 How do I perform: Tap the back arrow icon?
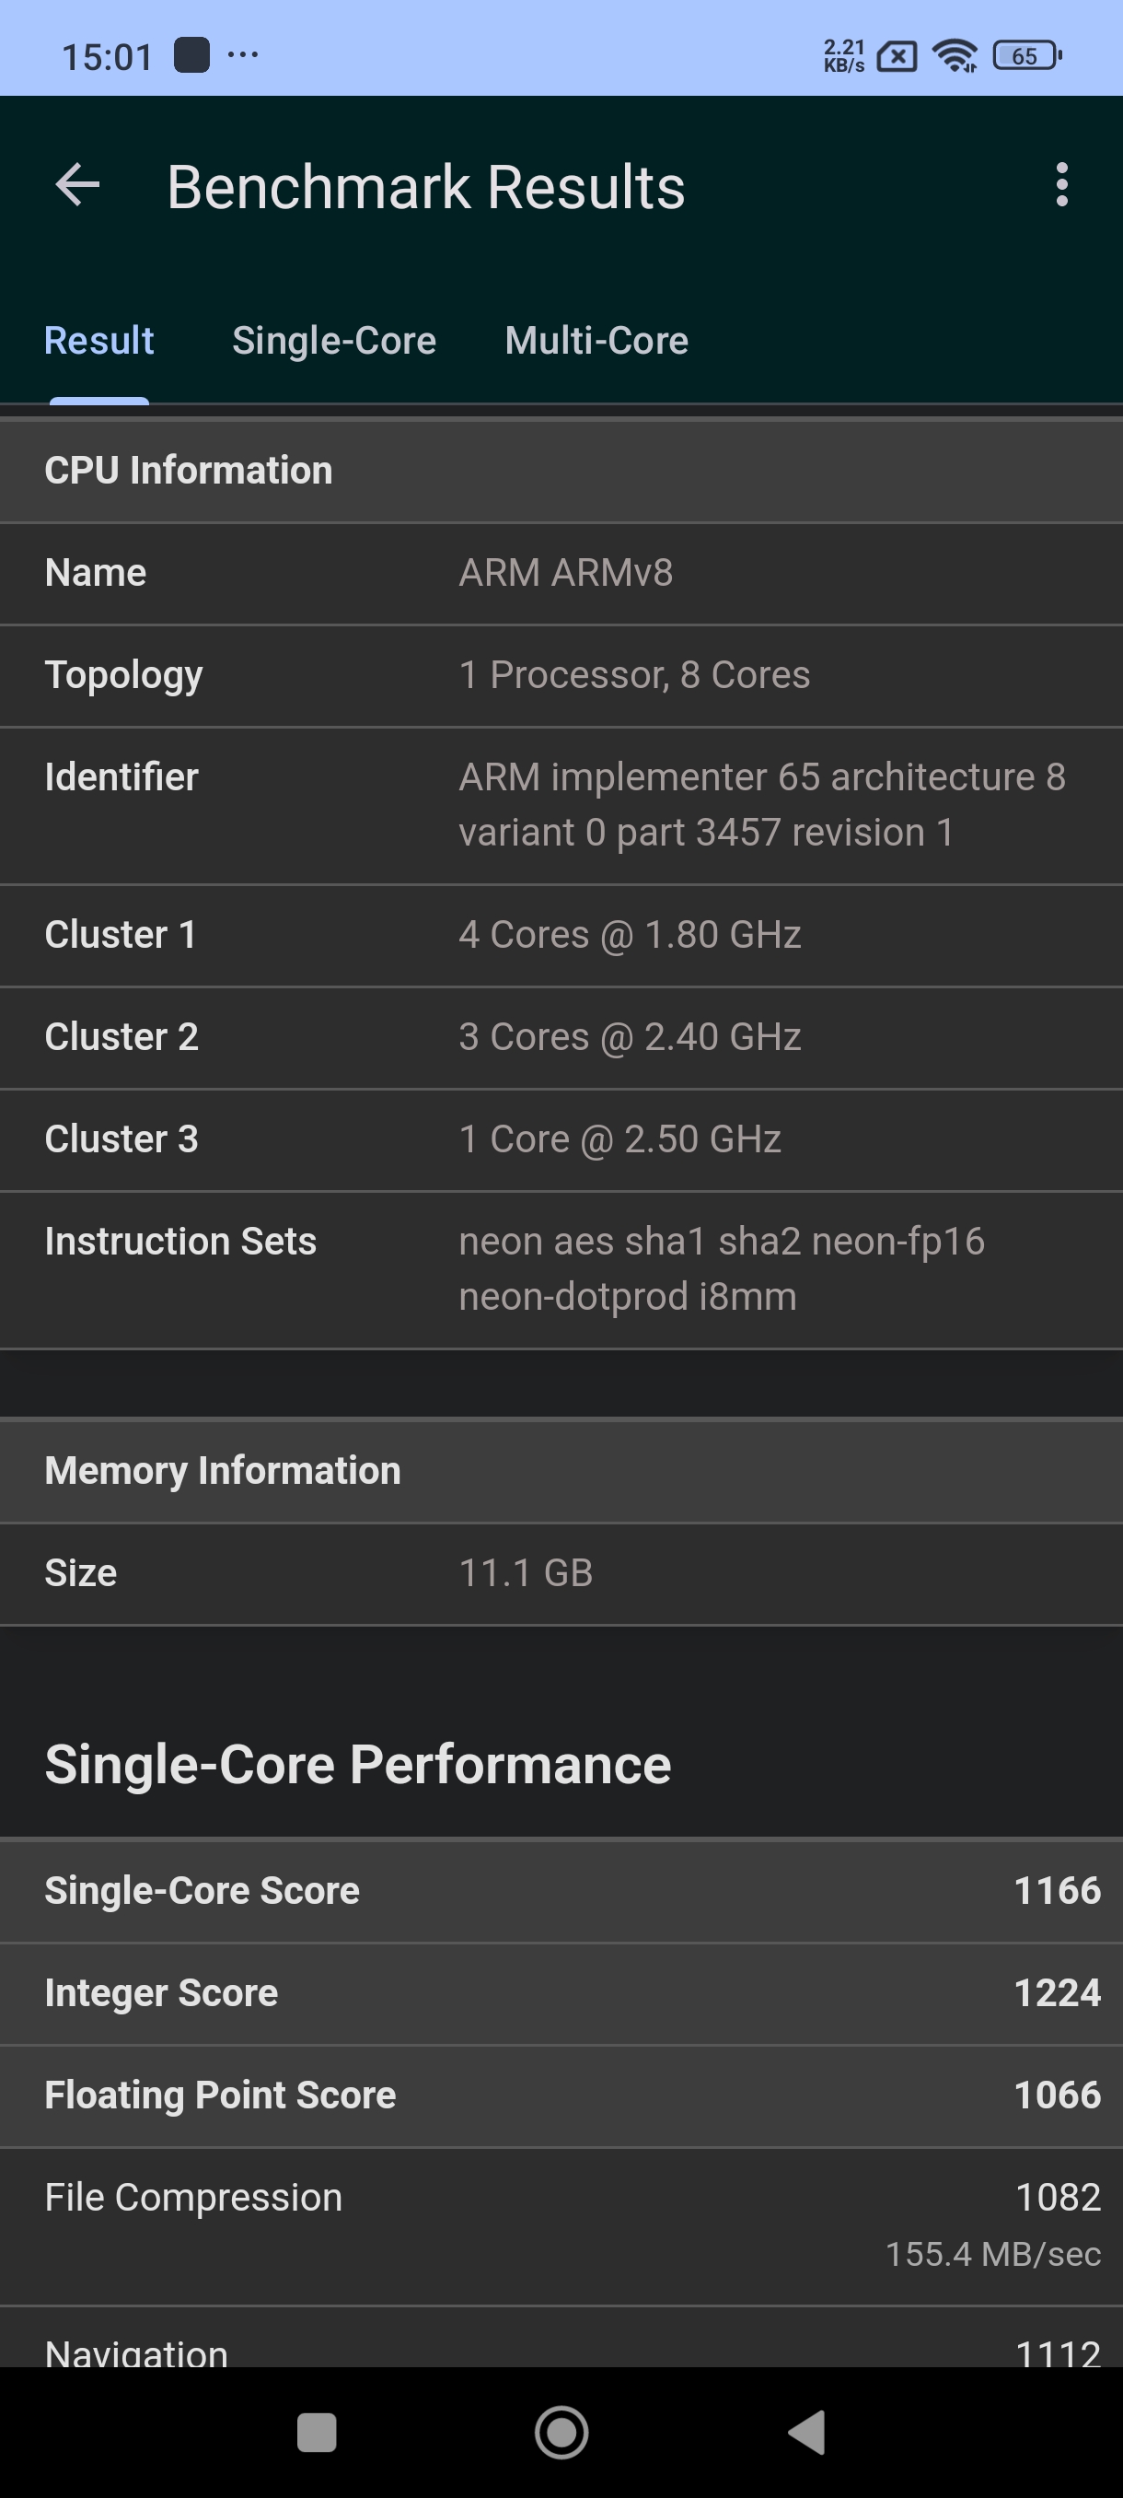[78, 185]
